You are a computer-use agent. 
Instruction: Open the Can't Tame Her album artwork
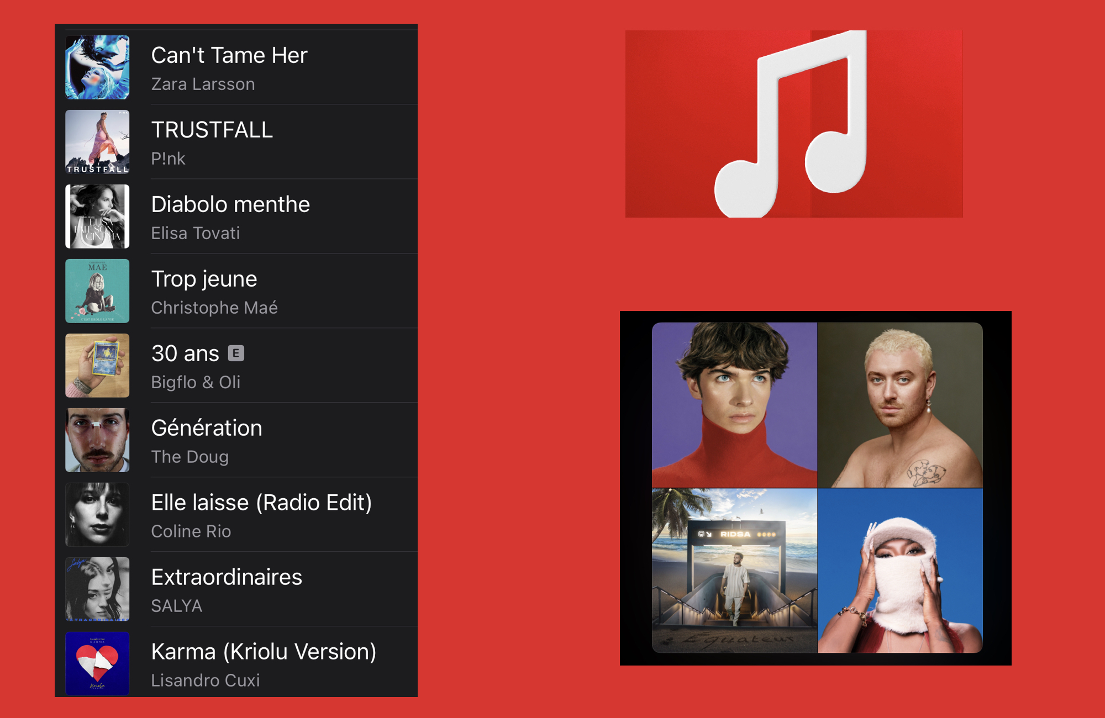point(97,67)
